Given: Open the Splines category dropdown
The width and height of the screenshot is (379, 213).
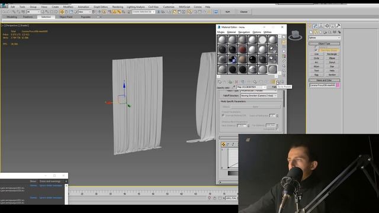Looking at the screenshot, I should 325,38.
